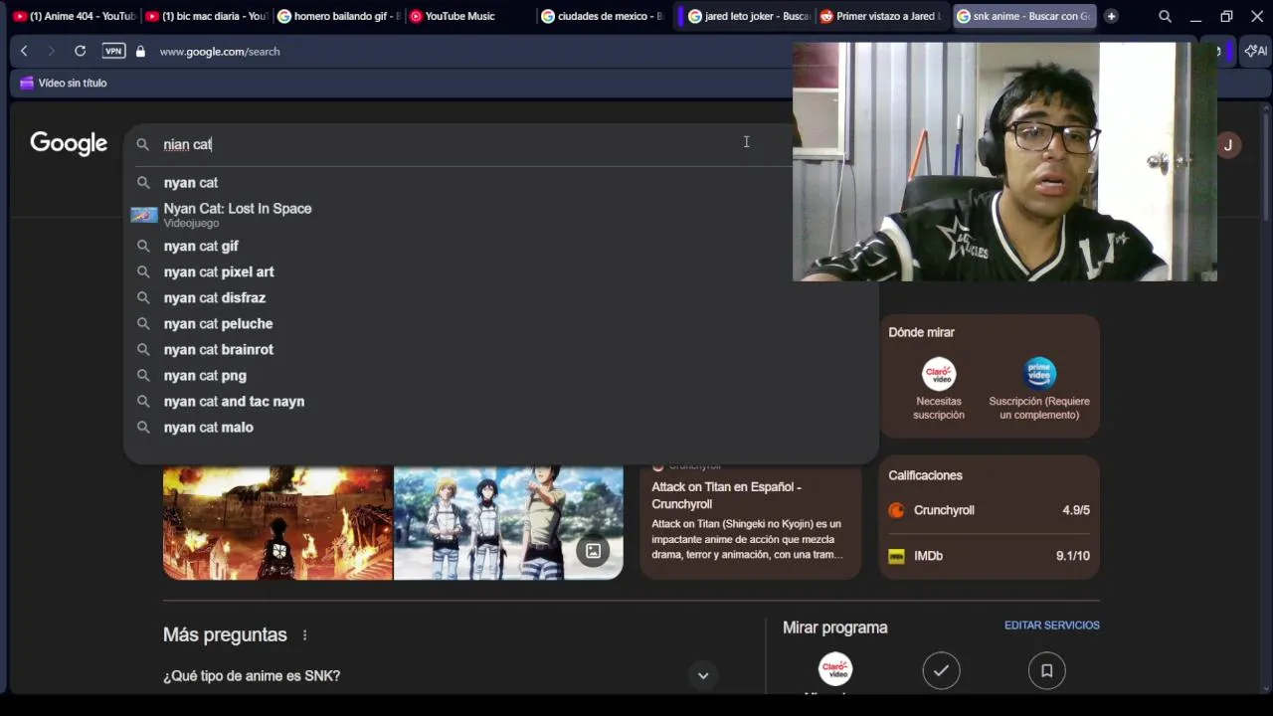This screenshot has height=716, width=1273.
Task: Click Crunchyroll 4.9/5 rating row
Action: [x=990, y=510]
